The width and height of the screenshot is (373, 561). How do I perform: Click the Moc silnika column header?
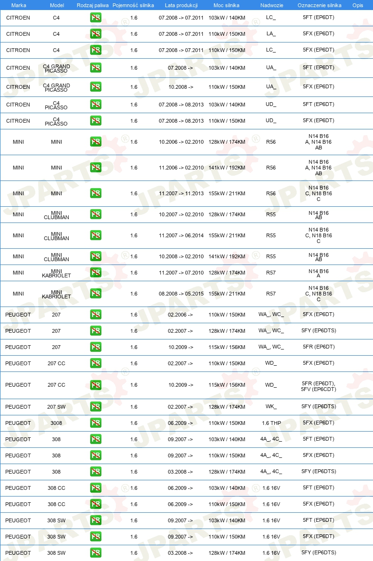tap(227, 5)
